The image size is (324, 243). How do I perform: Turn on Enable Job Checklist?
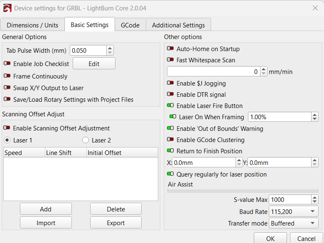[7, 64]
